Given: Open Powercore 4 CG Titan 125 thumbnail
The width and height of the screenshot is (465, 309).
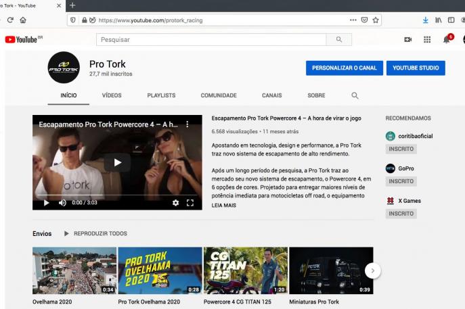Looking at the screenshot, I should [x=246, y=270].
